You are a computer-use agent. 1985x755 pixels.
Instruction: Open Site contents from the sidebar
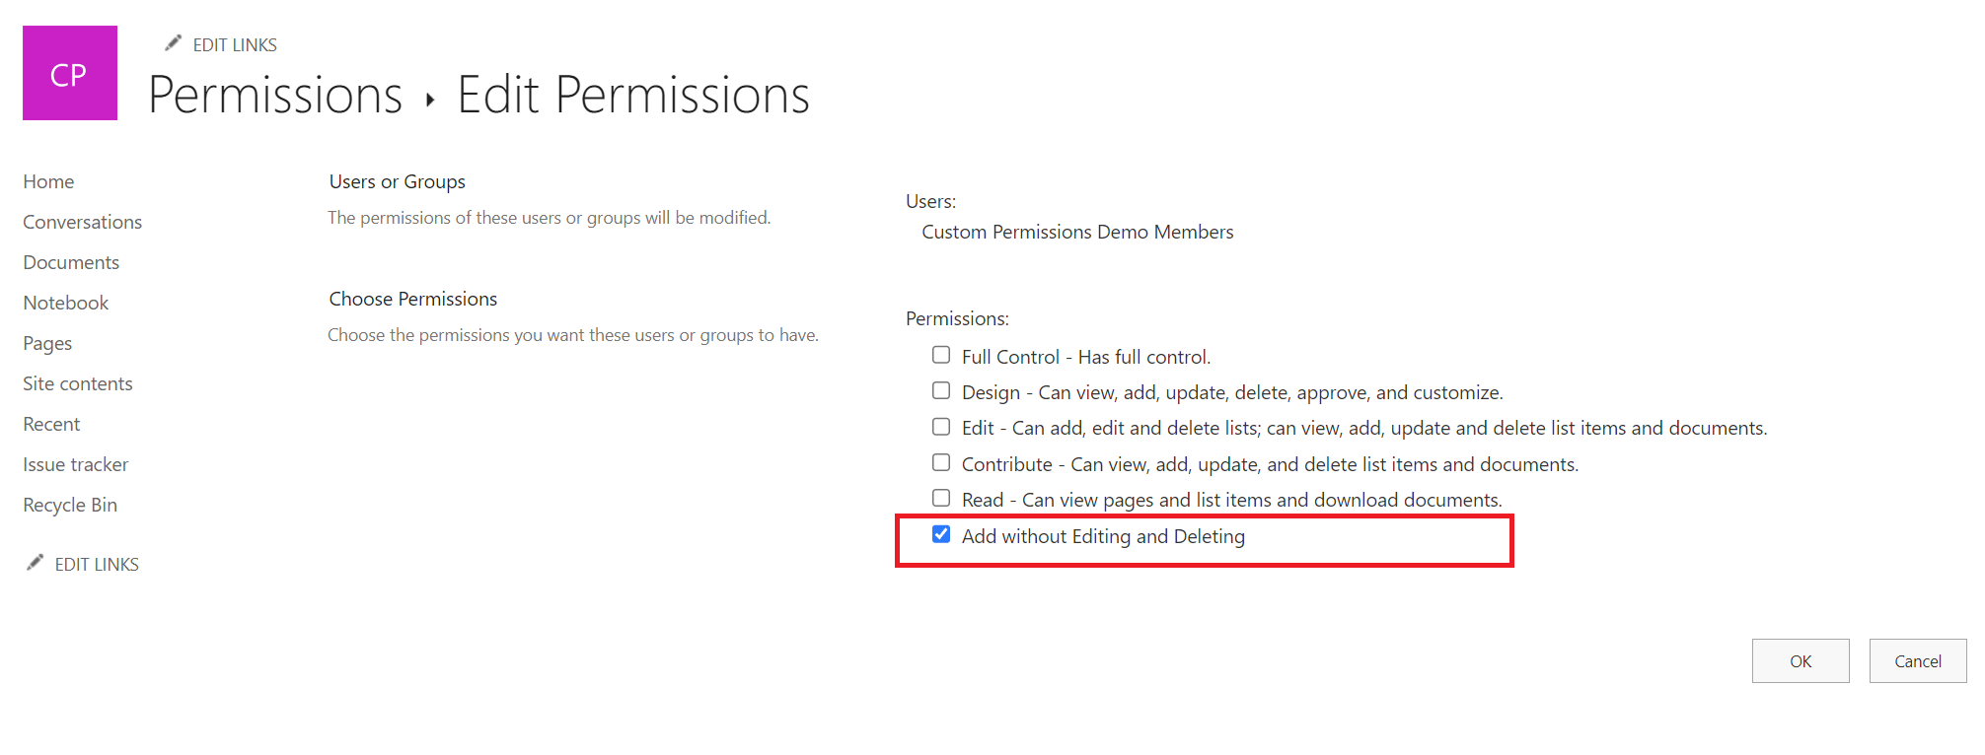tap(77, 383)
